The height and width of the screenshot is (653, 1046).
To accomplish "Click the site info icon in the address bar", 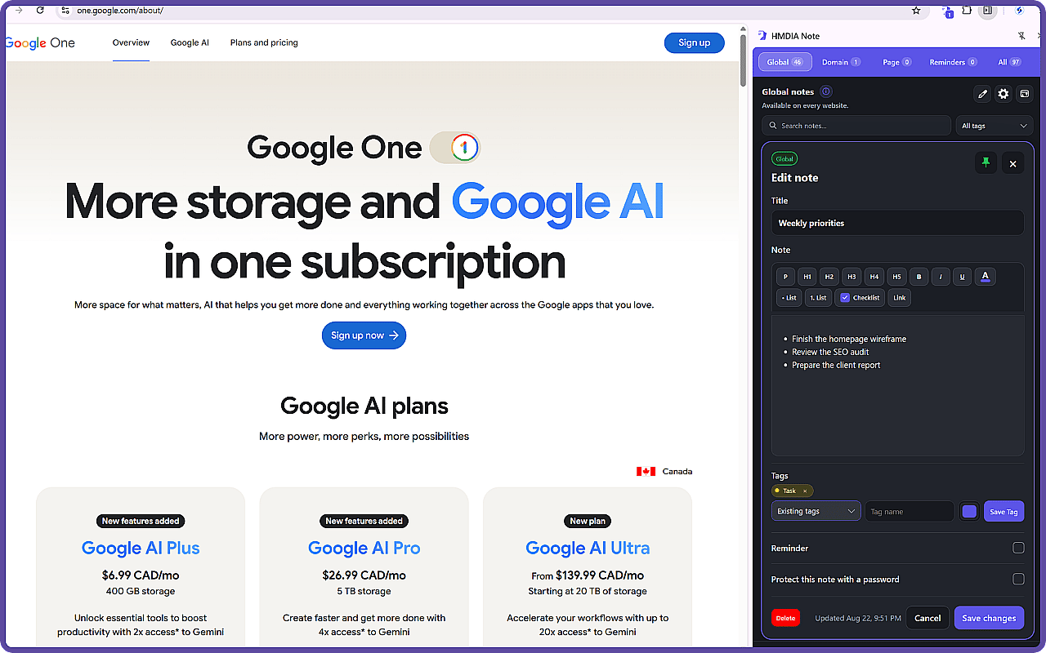I will pyautogui.click(x=65, y=11).
